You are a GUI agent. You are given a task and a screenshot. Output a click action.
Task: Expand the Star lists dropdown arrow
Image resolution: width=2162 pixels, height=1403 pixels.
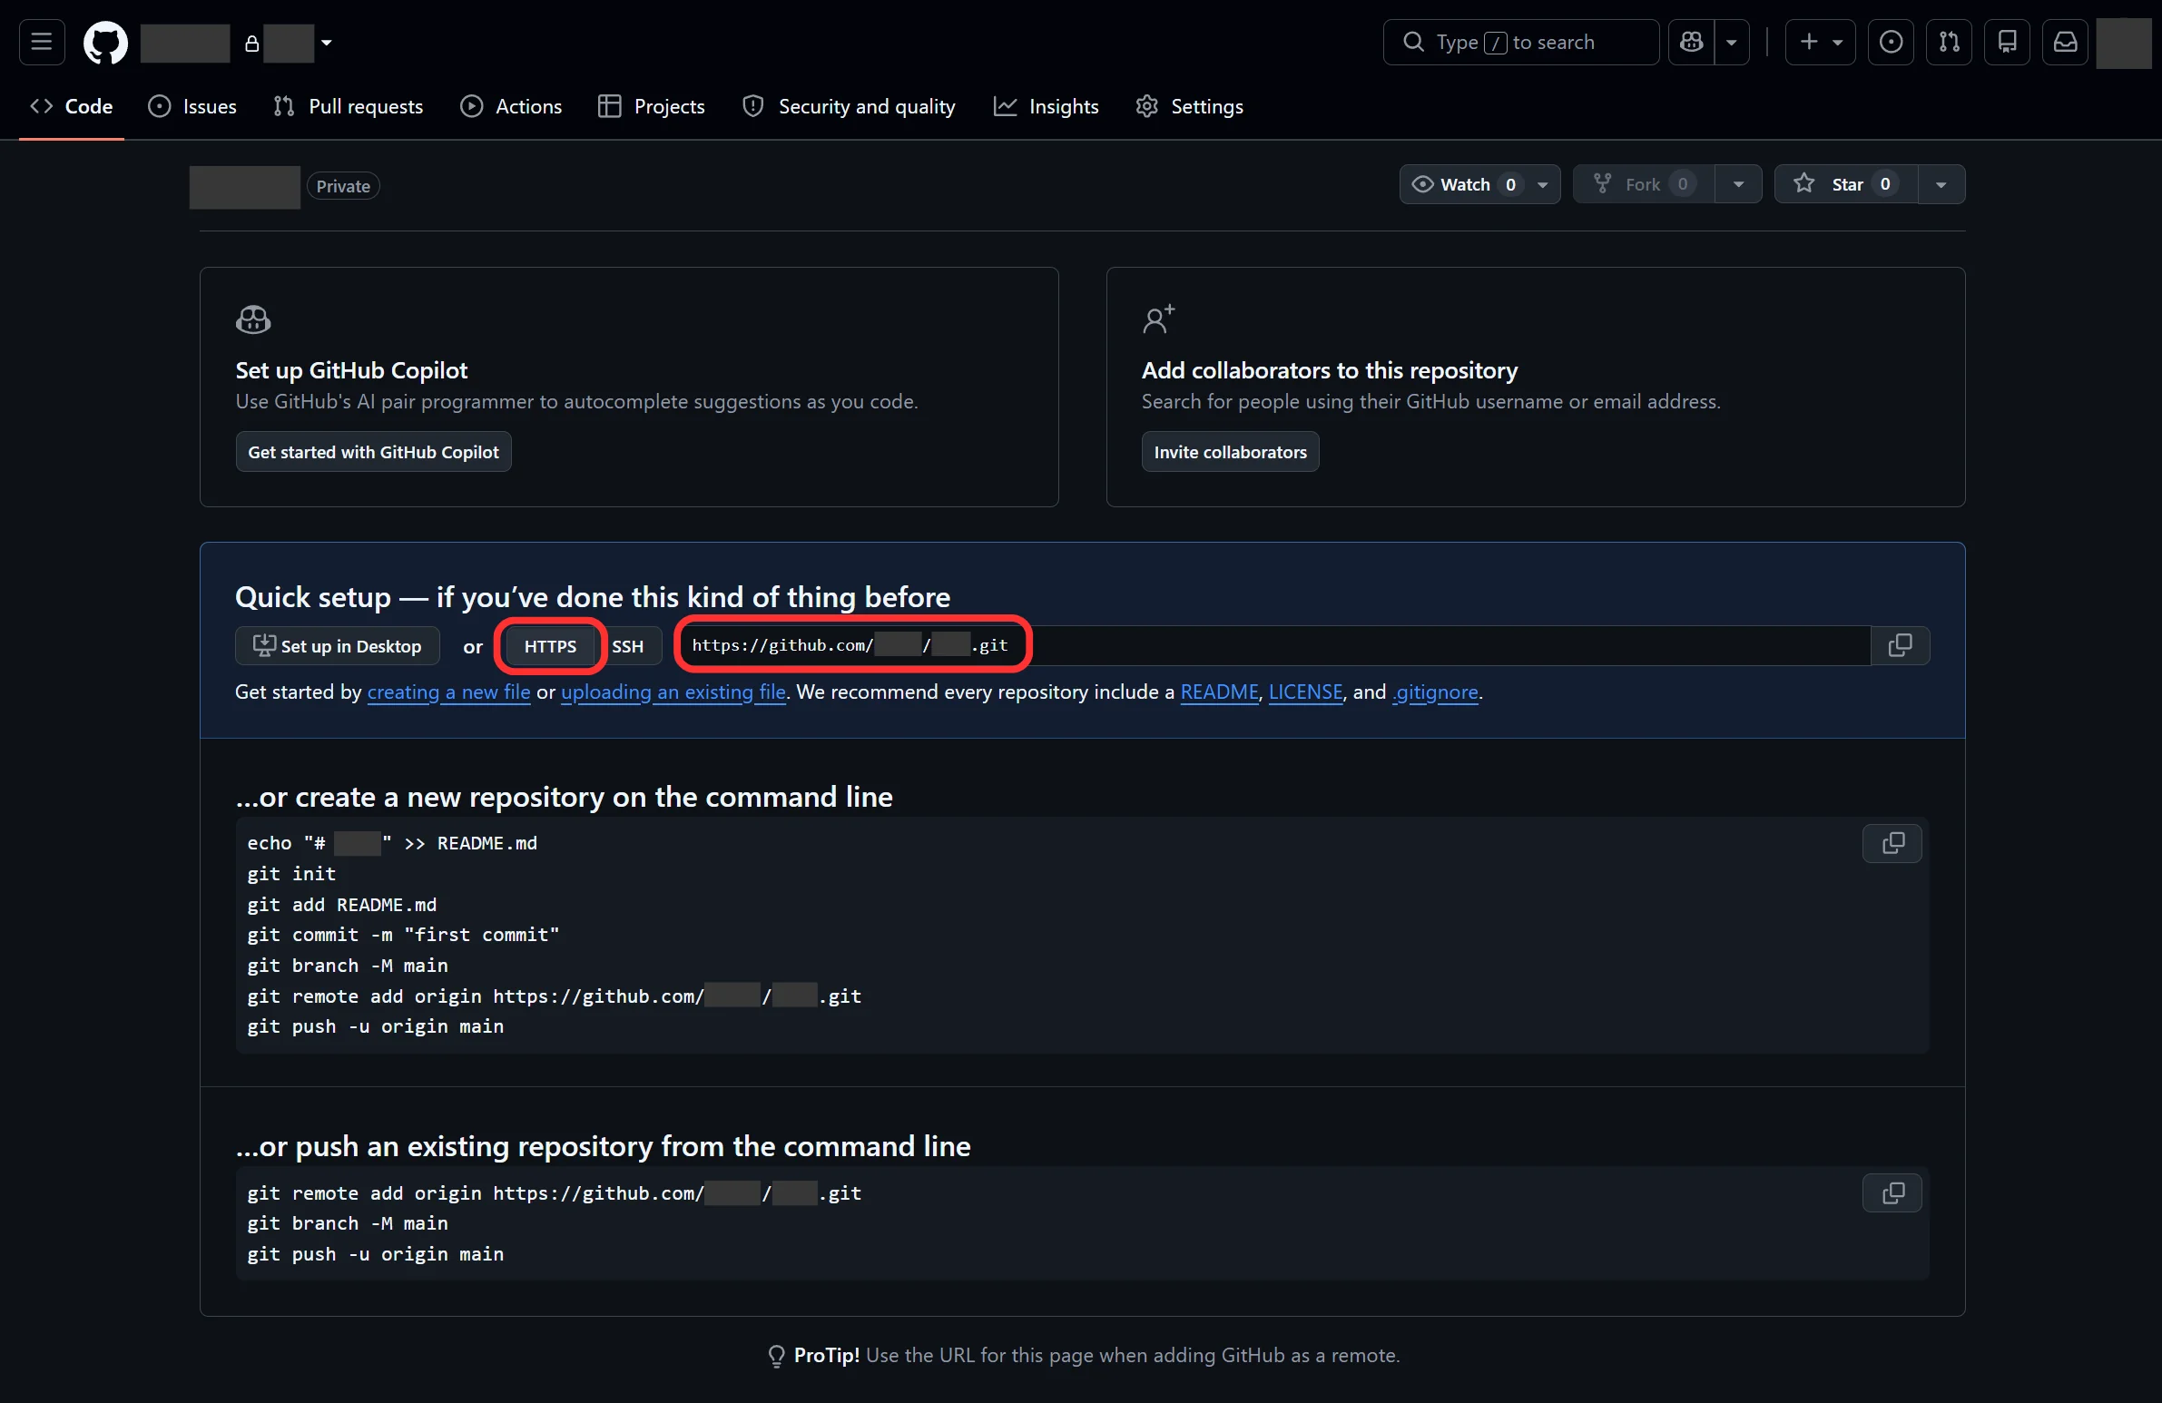point(1941,184)
